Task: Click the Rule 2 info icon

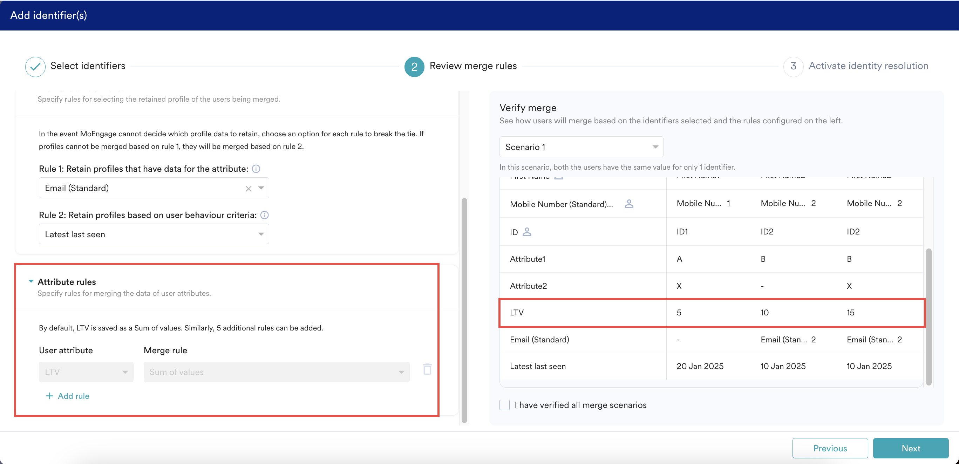Action: click(x=264, y=215)
